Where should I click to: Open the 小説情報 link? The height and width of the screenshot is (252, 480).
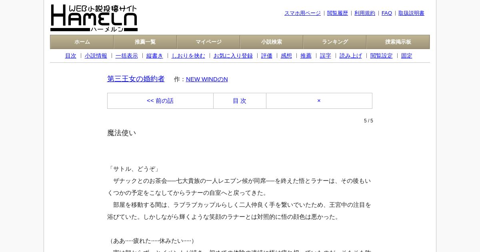(x=96, y=56)
